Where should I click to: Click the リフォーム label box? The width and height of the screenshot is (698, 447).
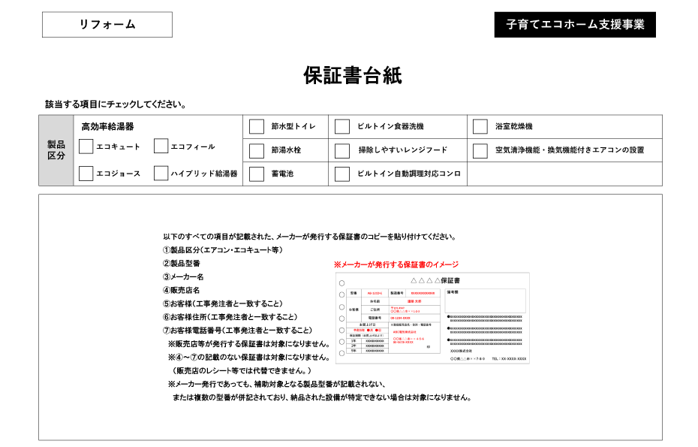tap(107, 25)
